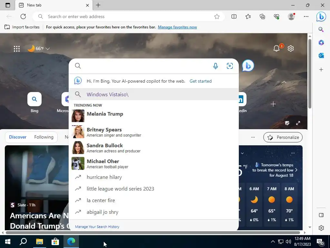Open the Slate news article thumbnail
Image resolution: width=330 pixels, height=248 pixels.
37,188
